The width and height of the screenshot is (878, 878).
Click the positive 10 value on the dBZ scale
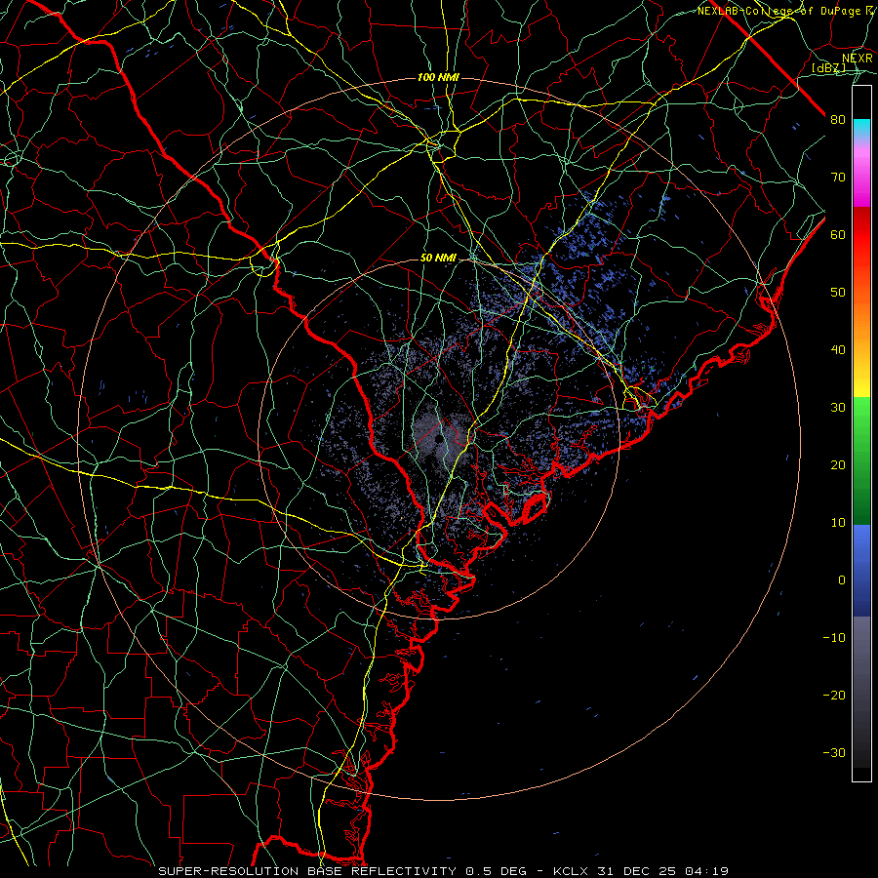click(838, 523)
